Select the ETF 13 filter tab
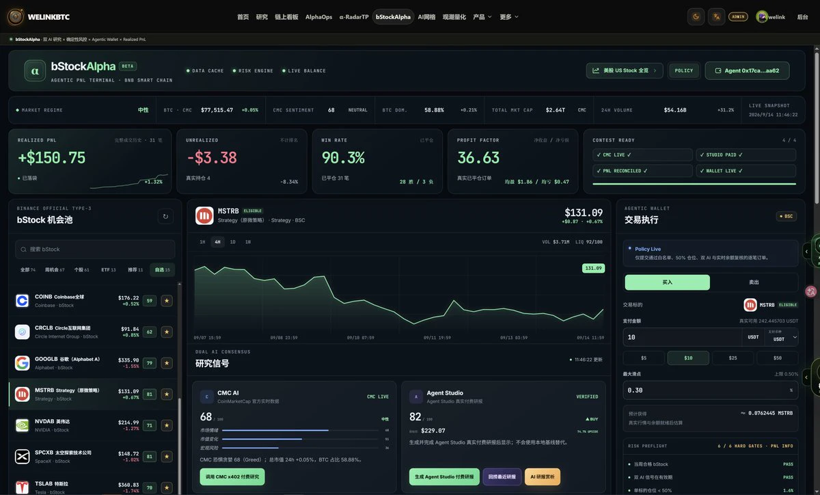This screenshot has height=495, width=820. tap(109, 269)
